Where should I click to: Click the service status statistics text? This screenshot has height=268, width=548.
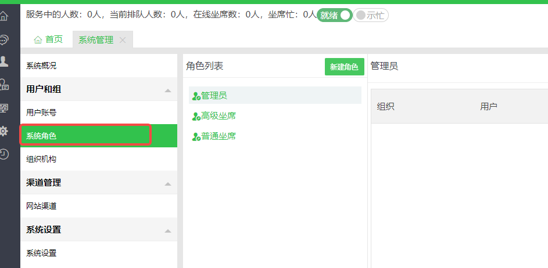[171, 15]
